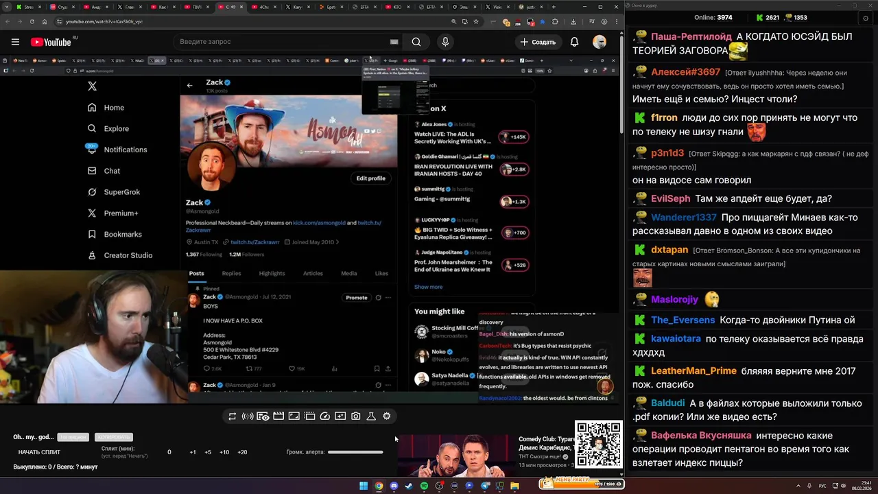Click the Chrome address bar URL

(x=104, y=22)
